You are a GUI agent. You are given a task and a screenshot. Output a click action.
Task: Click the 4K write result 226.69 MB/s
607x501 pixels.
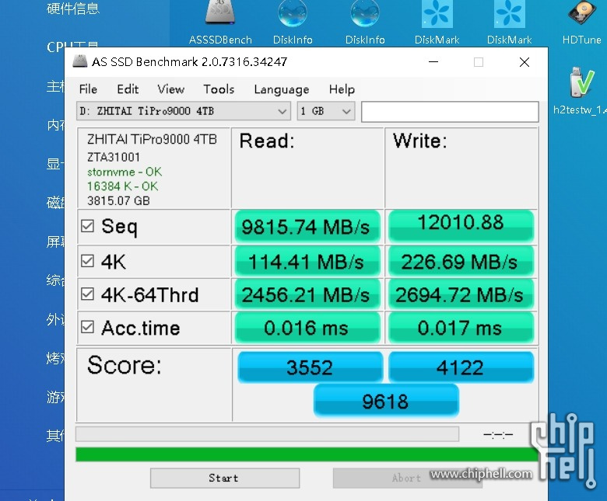click(x=461, y=262)
